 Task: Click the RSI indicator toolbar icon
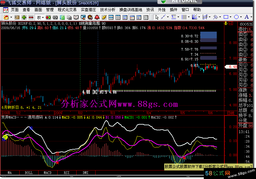click(x=17, y=17)
